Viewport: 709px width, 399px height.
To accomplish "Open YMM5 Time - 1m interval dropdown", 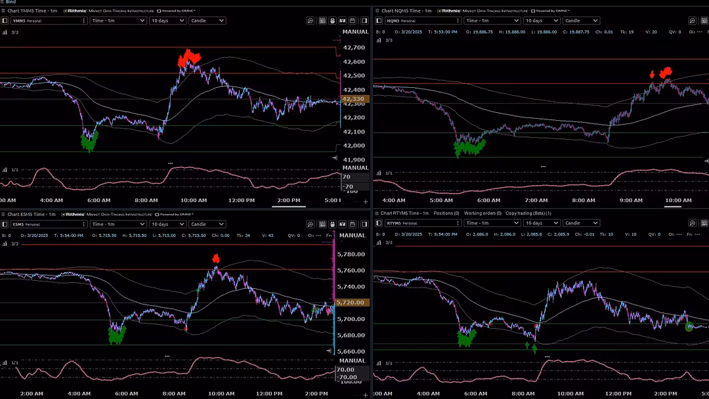I will [x=118, y=21].
